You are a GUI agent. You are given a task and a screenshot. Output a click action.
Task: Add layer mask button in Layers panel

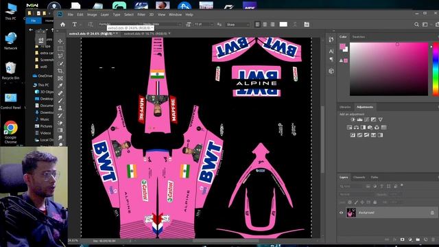click(x=403, y=239)
